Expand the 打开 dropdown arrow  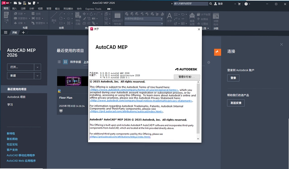click(37, 67)
